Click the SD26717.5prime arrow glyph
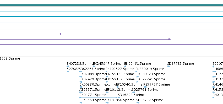The image size is (223, 104). point(138,103)
